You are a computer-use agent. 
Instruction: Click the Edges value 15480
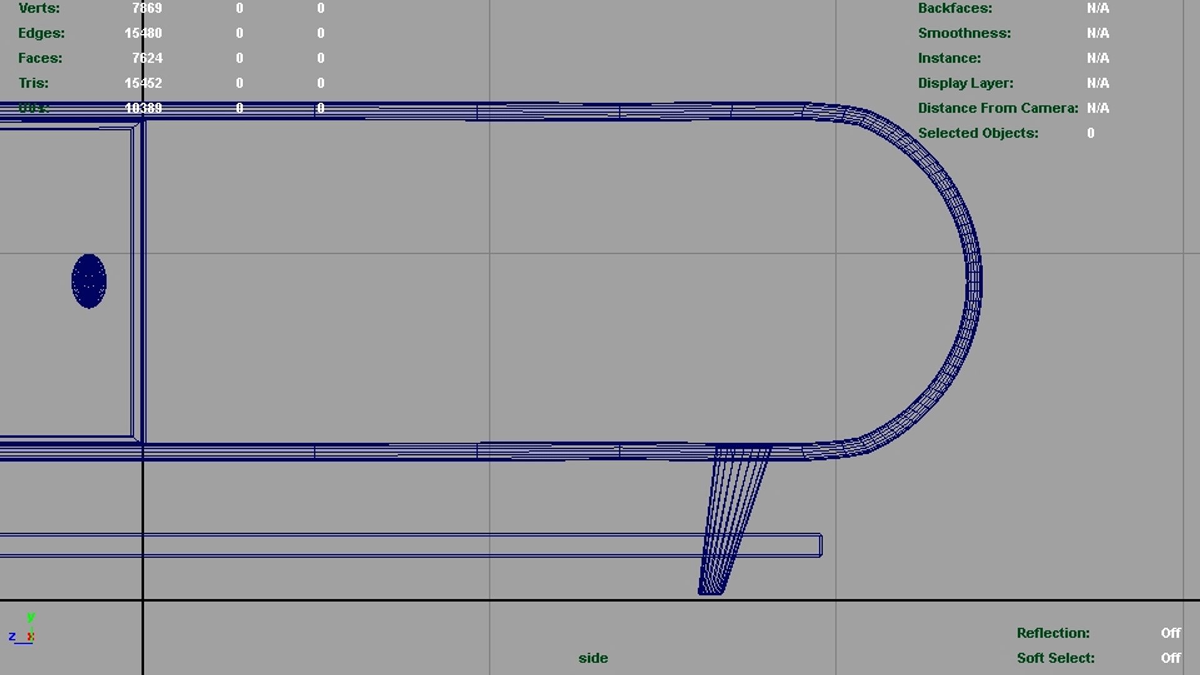143,33
